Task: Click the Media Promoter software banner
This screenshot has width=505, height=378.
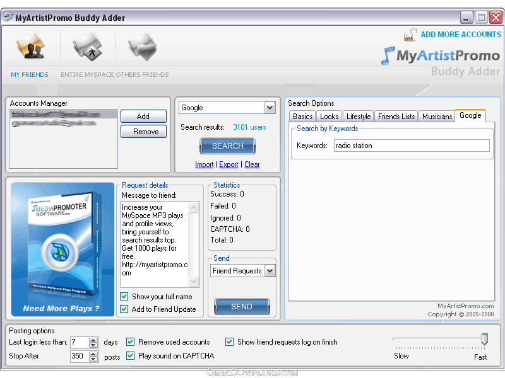Action: coord(62,249)
